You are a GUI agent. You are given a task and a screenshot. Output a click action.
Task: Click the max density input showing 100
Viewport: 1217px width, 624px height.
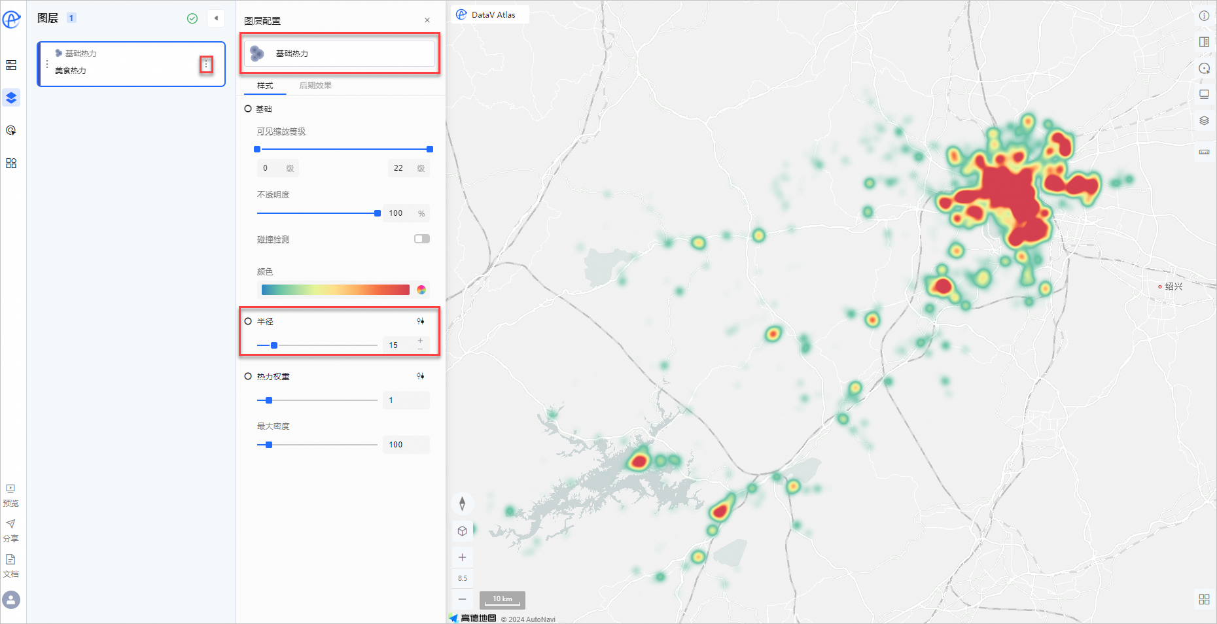pos(406,445)
